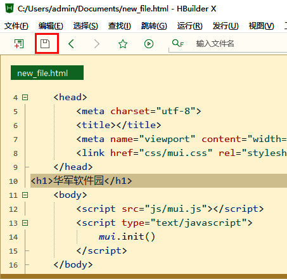Click line number 16 in the gutter
Screen dimensions: 287x279
click(x=13, y=265)
